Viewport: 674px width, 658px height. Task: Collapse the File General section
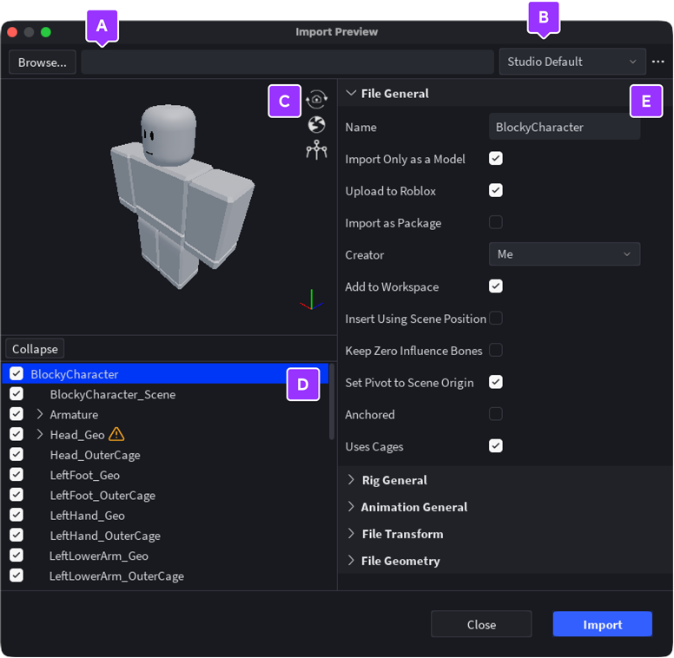tap(351, 93)
